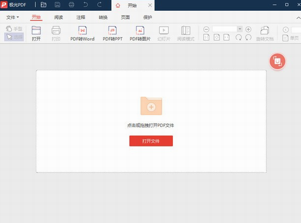Click the red 打开文件 button
The image size is (301, 223).
pyautogui.click(x=151, y=141)
